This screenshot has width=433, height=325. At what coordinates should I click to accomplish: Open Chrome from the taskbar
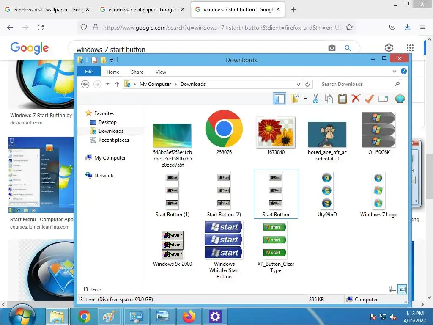click(x=84, y=316)
